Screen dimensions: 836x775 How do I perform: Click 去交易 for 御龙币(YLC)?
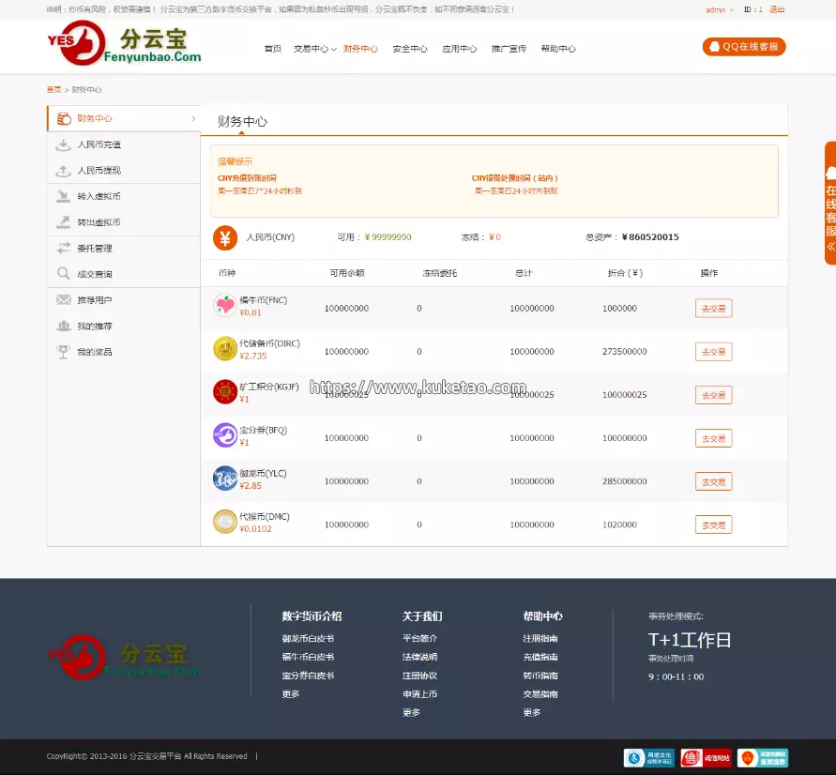[x=713, y=481]
